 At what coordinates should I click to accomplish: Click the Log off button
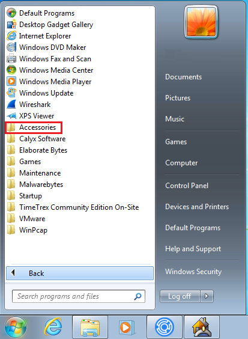[180, 296]
